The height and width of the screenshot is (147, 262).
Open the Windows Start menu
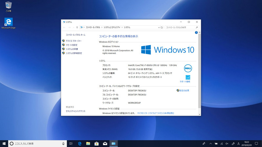coord(4,143)
